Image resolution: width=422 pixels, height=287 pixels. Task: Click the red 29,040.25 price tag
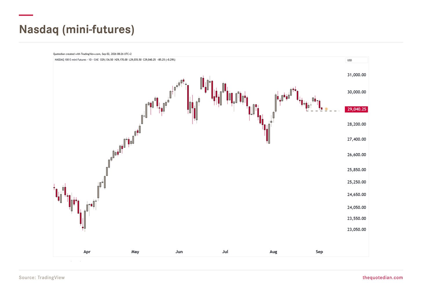tap(356, 109)
